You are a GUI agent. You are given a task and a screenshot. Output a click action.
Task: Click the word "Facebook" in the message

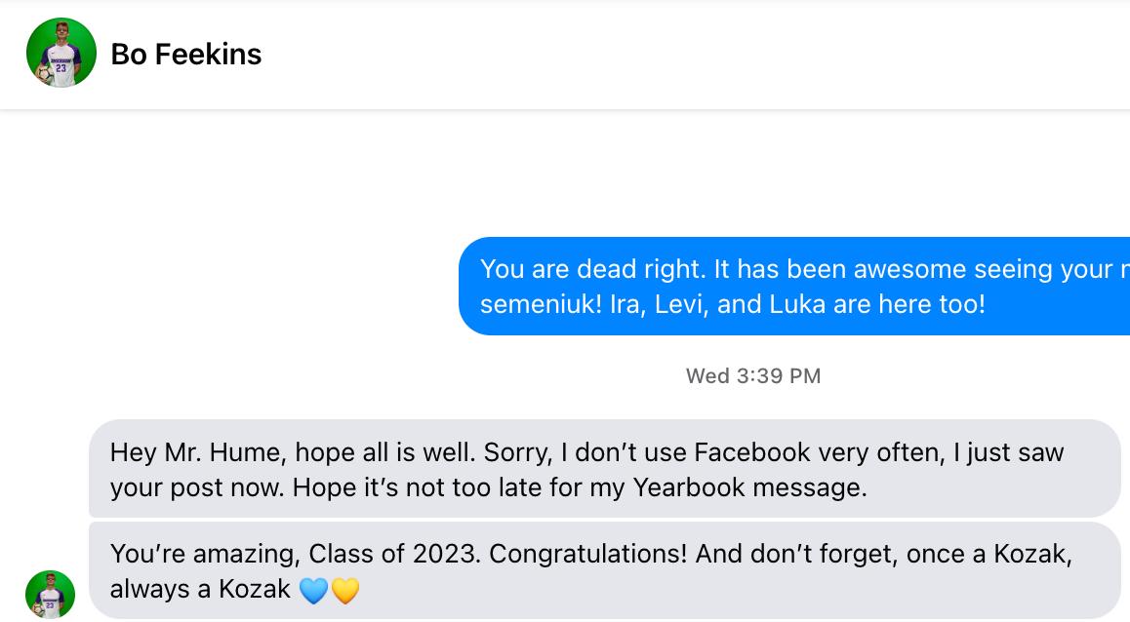[x=751, y=452]
